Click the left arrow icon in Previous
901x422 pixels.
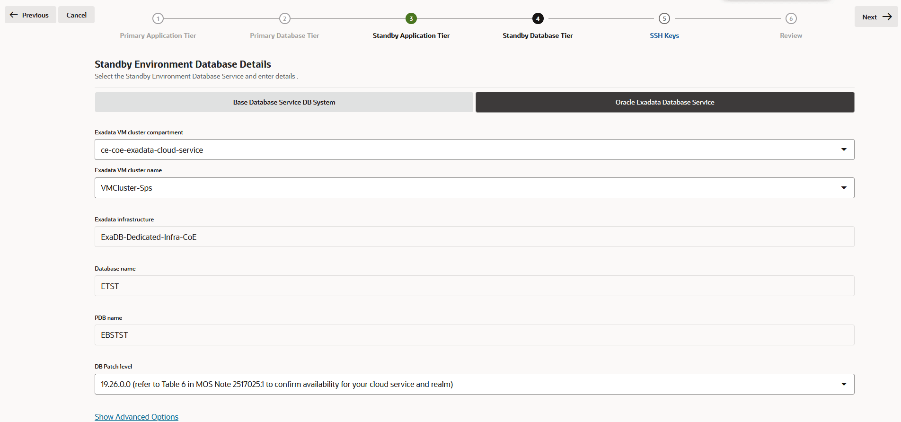(14, 15)
